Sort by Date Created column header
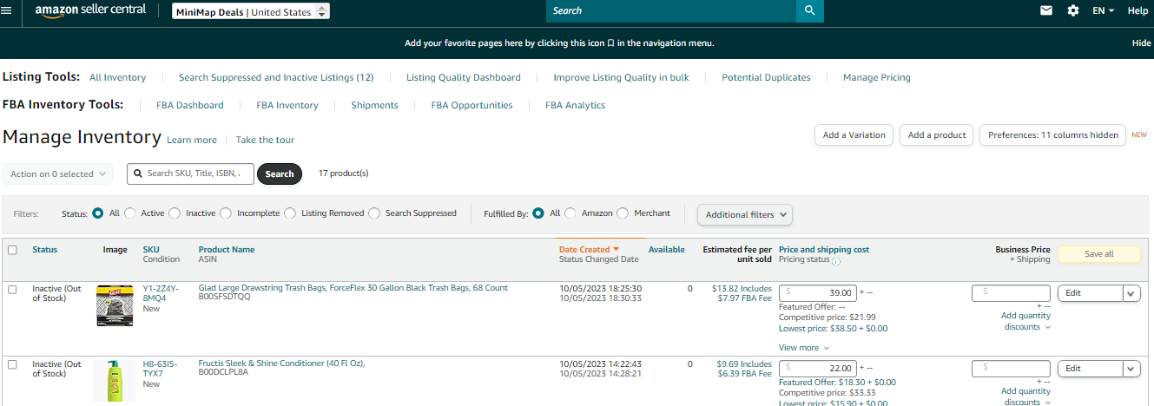Viewport: 1154px width, 406px height. pos(589,249)
